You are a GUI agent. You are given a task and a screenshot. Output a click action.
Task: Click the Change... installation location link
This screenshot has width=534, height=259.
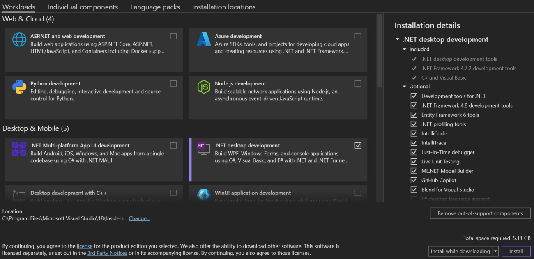[x=139, y=218]
